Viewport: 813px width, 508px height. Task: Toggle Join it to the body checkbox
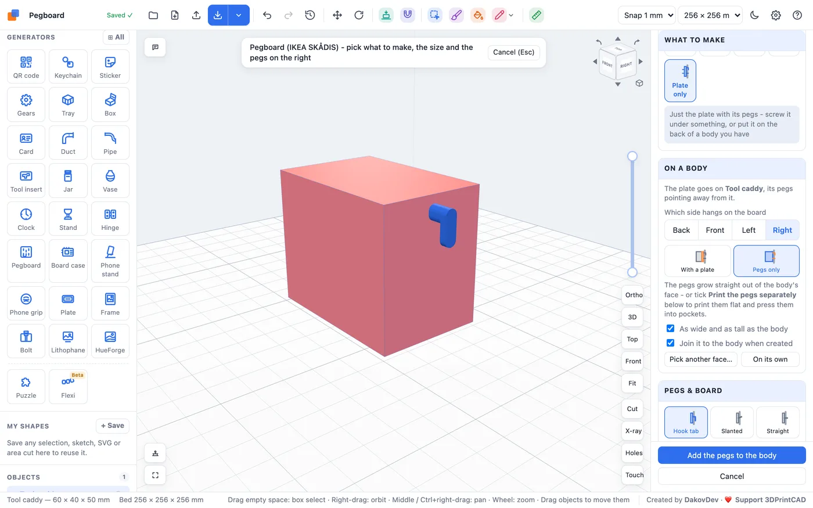click(x=670, y=343)
